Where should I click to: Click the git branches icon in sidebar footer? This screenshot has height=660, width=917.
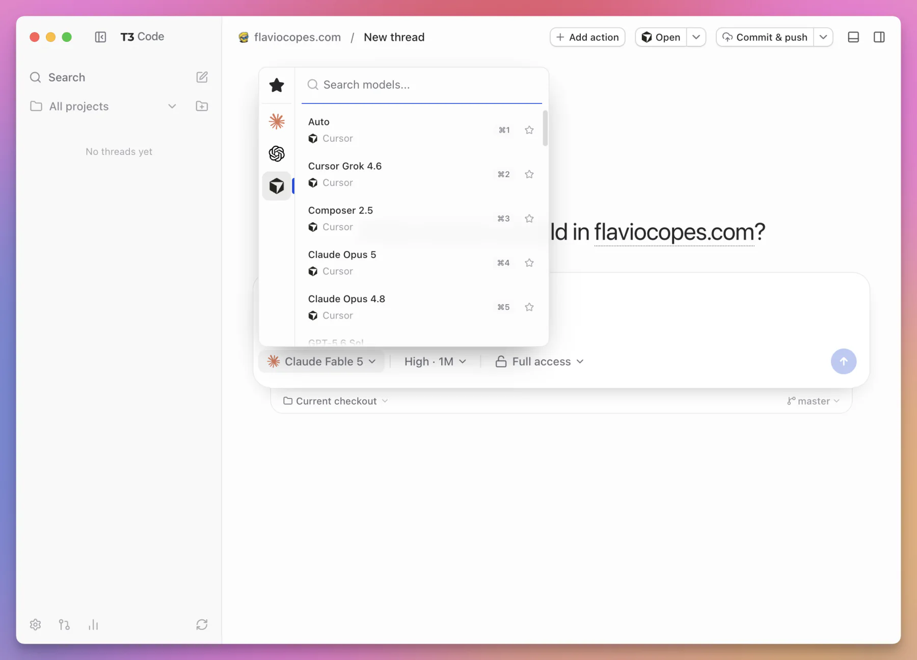[x=64, y=624]
